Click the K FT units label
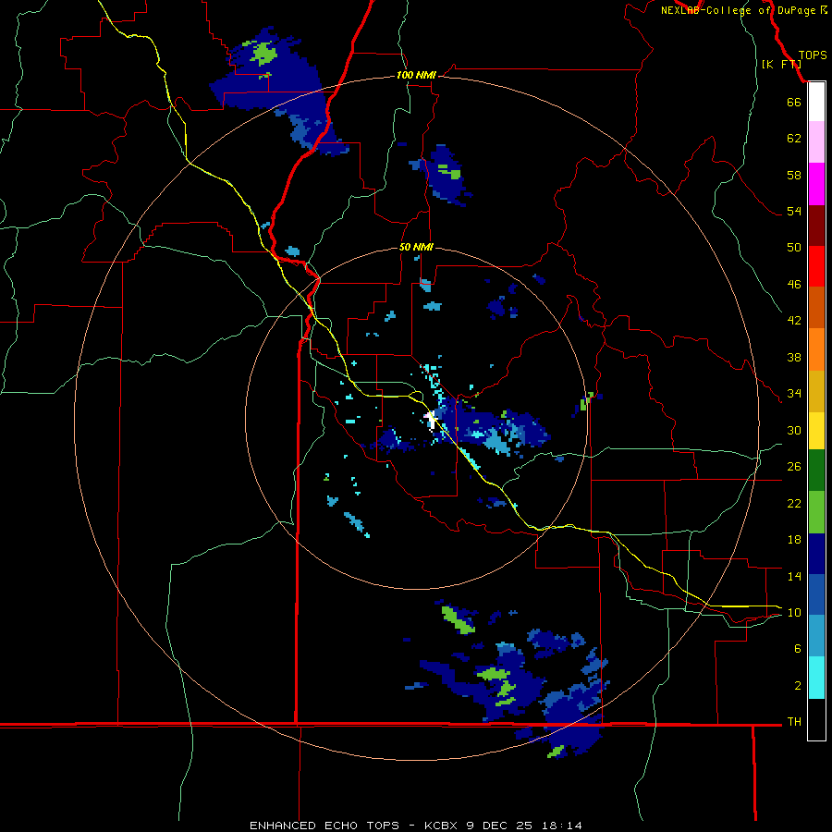Screen dimensions: 832x832 click(781, 64)
